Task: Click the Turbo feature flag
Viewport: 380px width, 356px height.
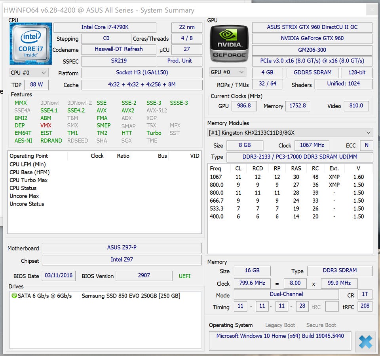Action: [x=154, y=133]
